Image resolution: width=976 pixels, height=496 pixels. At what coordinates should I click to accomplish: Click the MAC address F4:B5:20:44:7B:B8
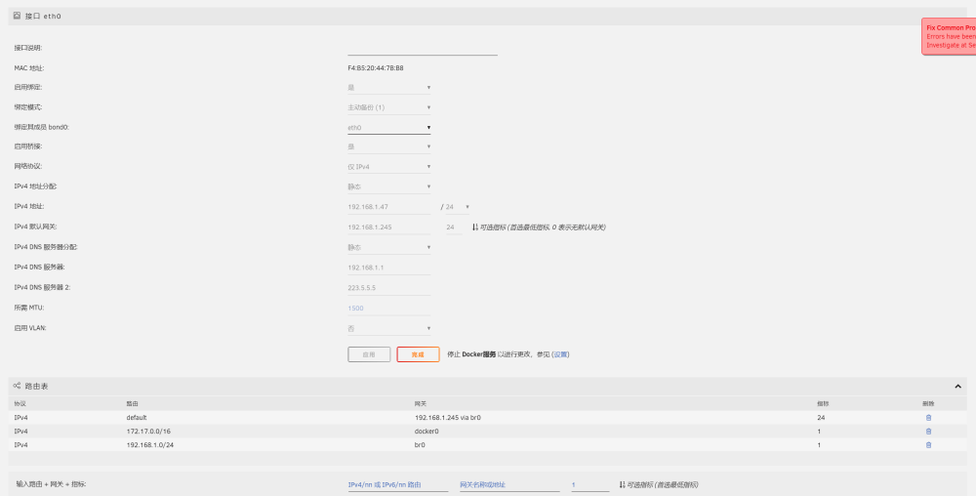pyautogui.click(x=376, y=67)
